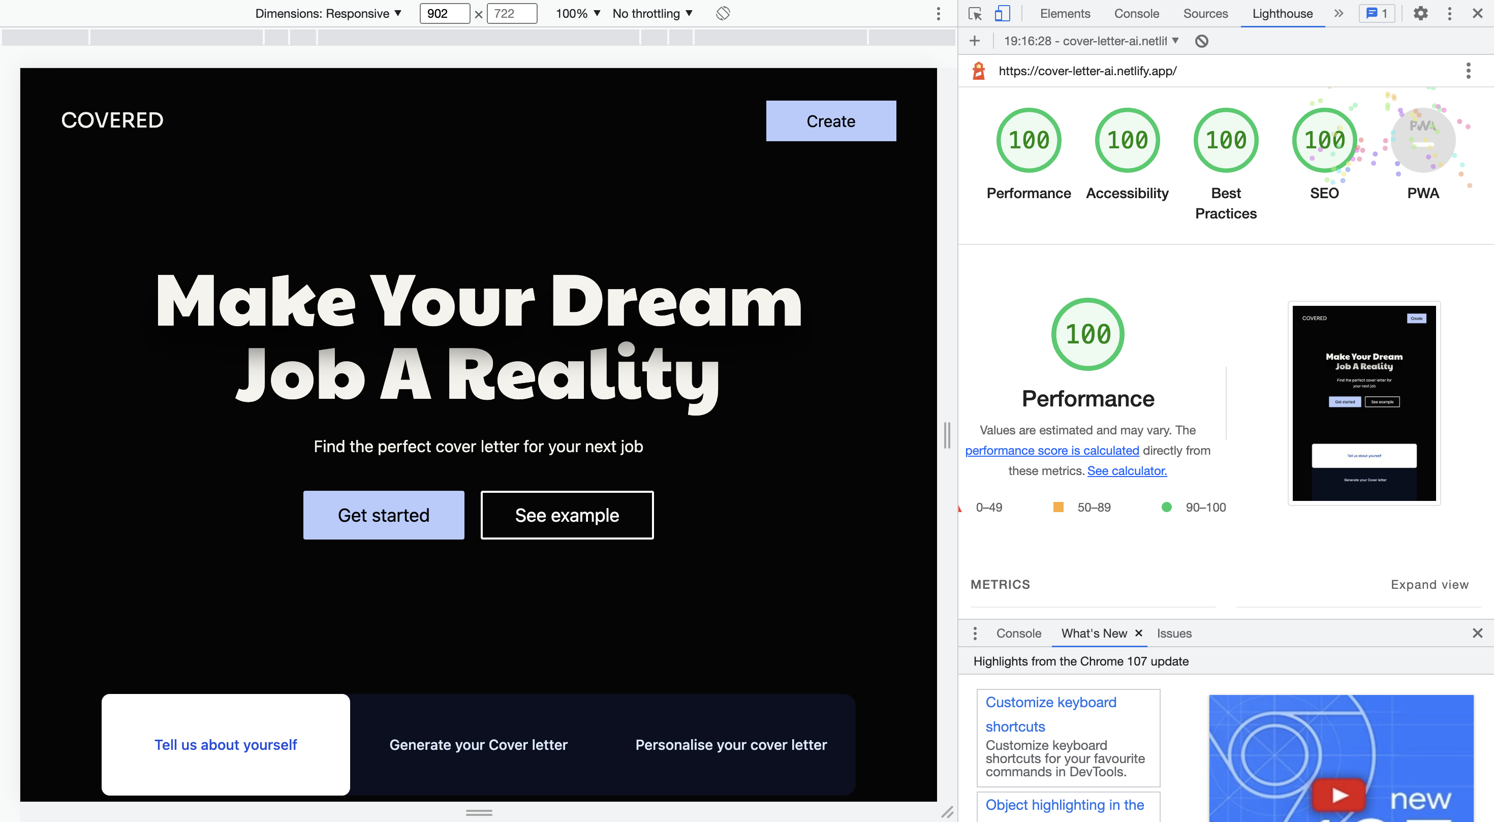Open DevTools settings gear
Image resolution: width=1494 pixels, height=822 pixels.
pos(1420,13)
